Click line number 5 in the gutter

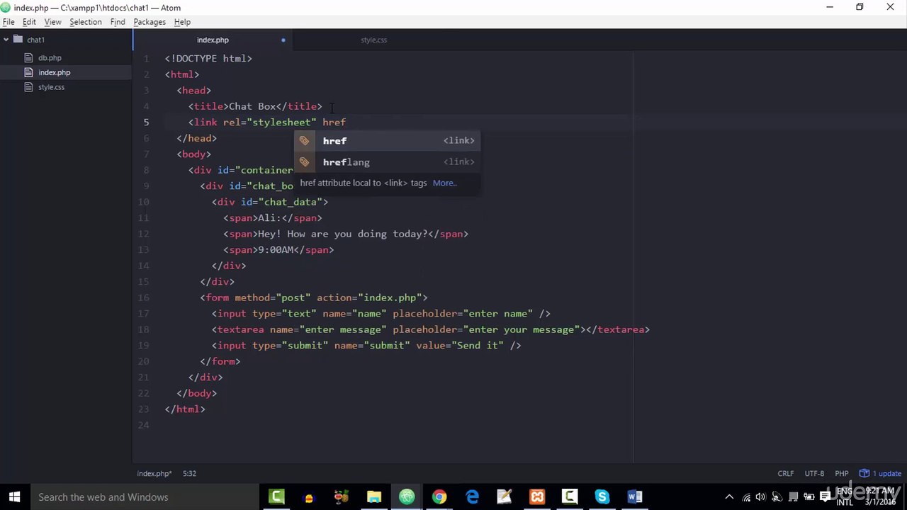click(146, 122)
